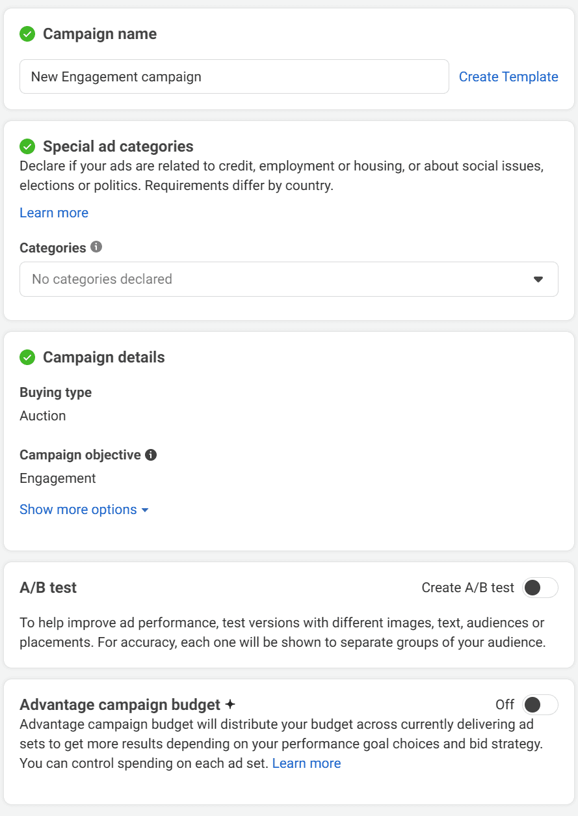Click the Engagement campaign objective value

58,478
